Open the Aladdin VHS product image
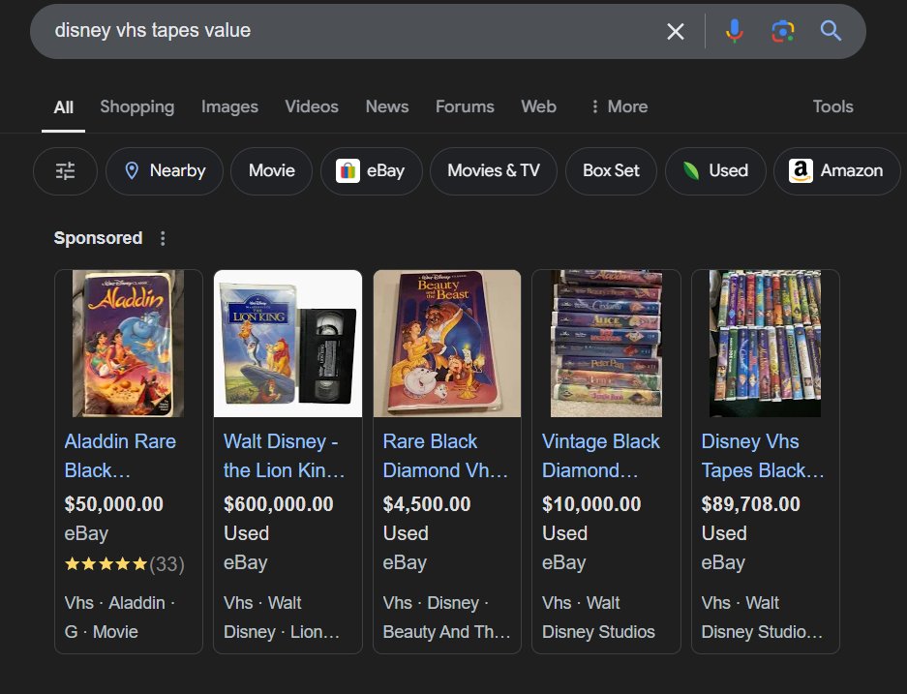 coord(129,344)
